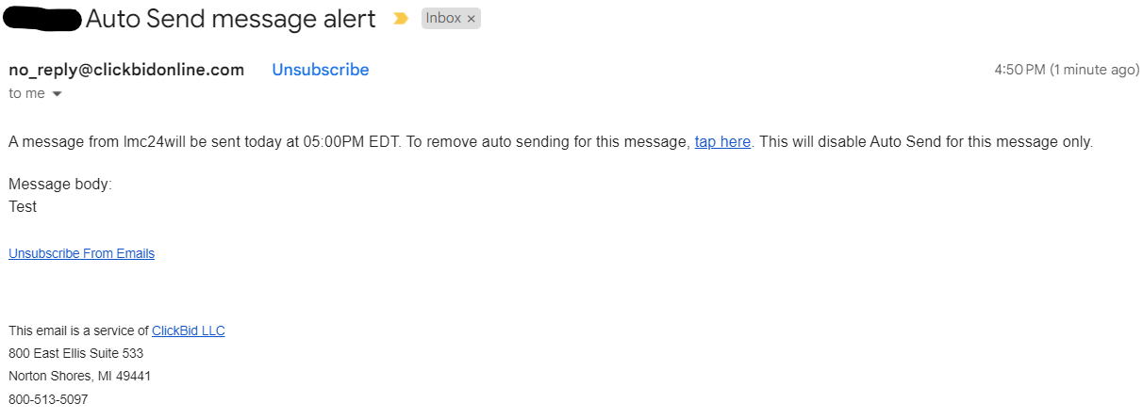Click sender address no_reply@clickbidonline.com
This screenshot has width=1143, height=419.
[126, 70]
